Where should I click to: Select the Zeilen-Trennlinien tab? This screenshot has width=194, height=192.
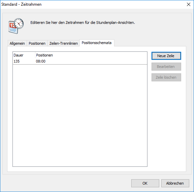pos(63,43)
